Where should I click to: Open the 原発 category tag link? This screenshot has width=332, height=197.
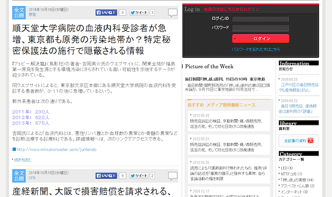pyautogui.click(x=32, y=15)
